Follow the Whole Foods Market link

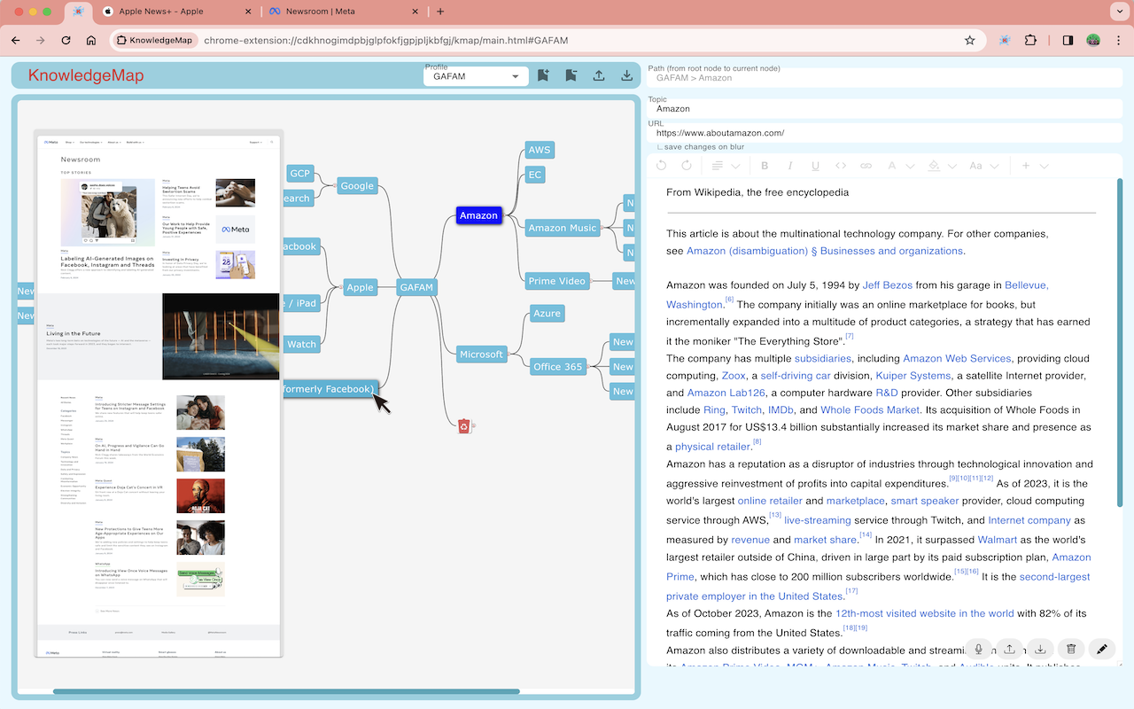tap(869, 409)
